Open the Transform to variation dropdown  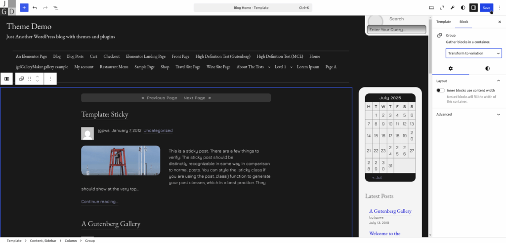point(473,53)
